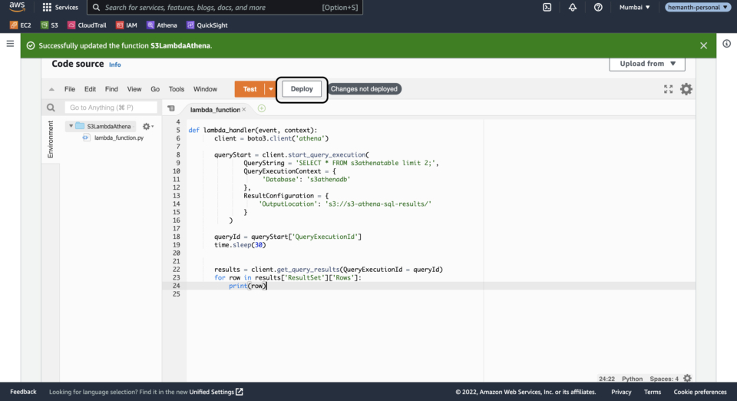
Task: Click the Deploy button
Action: (302, 89)
